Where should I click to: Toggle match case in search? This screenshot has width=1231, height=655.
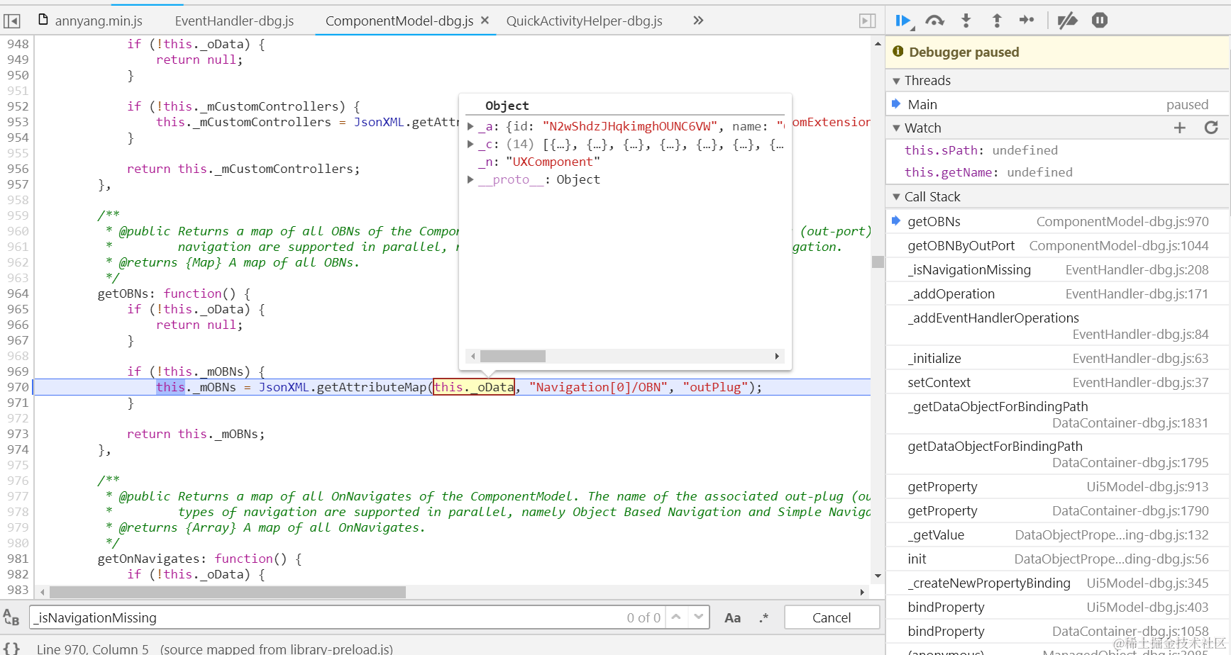732,618
